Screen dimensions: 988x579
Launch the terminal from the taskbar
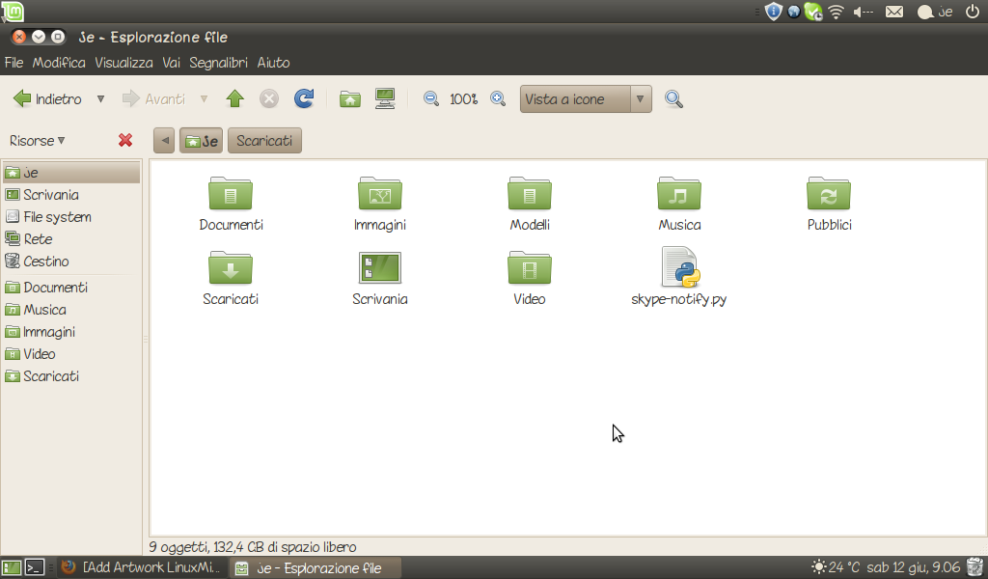pyautogui.click(x=34, y=567)
